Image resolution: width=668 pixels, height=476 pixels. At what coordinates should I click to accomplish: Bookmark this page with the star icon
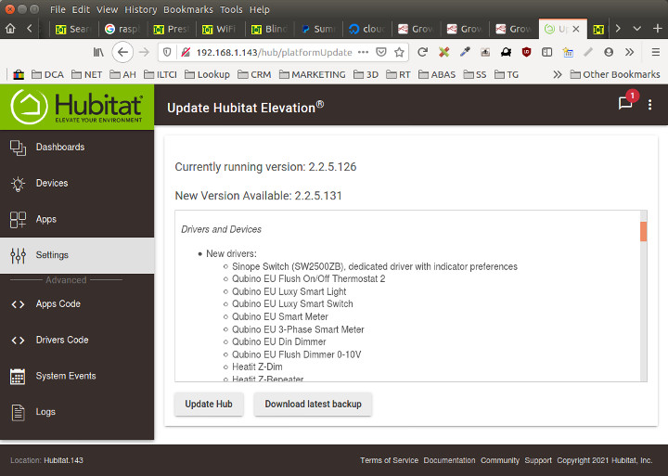399,52
